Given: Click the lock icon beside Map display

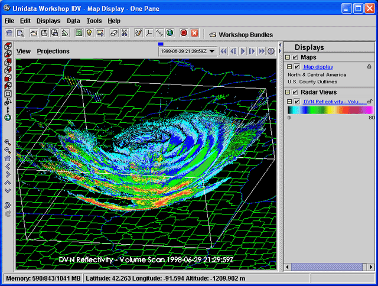Looking at the screenshot, I should click(x=369, y=67).
